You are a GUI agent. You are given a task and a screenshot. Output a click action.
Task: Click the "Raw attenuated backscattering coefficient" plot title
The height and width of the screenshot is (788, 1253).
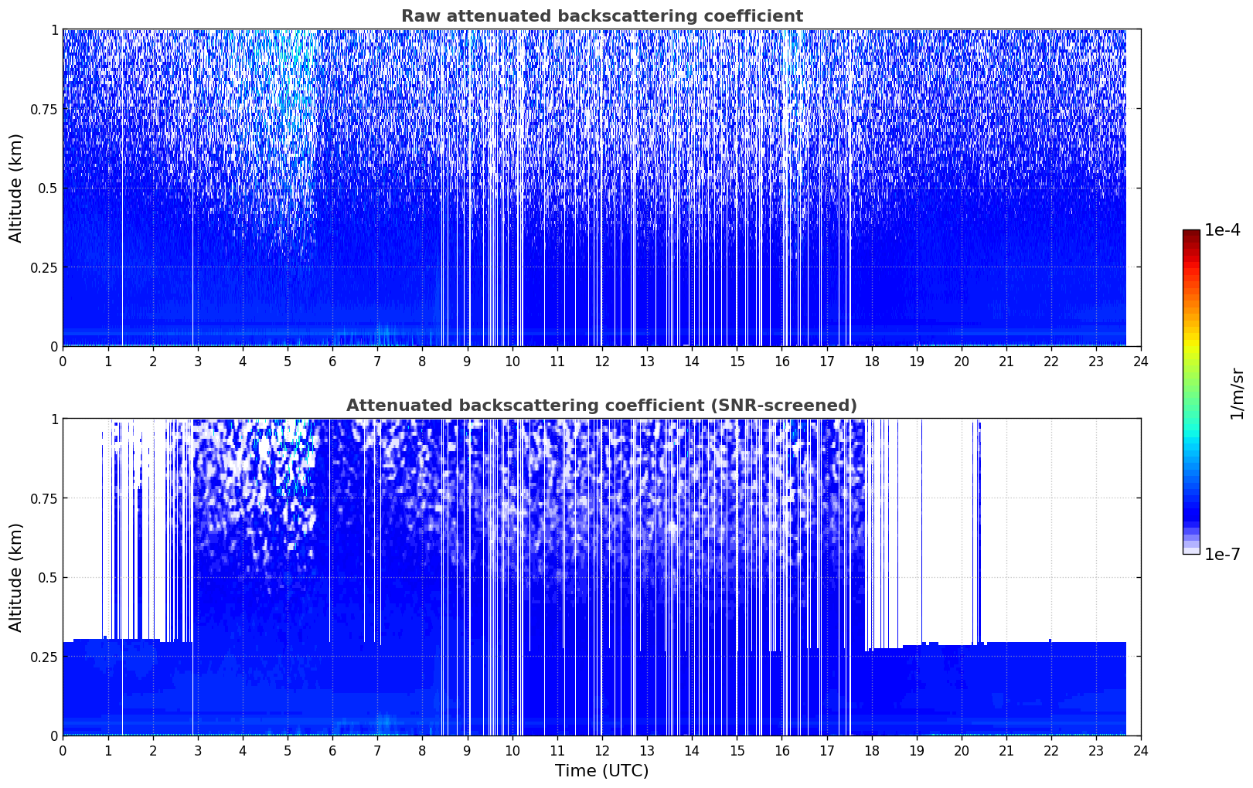click(x=601, y=16)
